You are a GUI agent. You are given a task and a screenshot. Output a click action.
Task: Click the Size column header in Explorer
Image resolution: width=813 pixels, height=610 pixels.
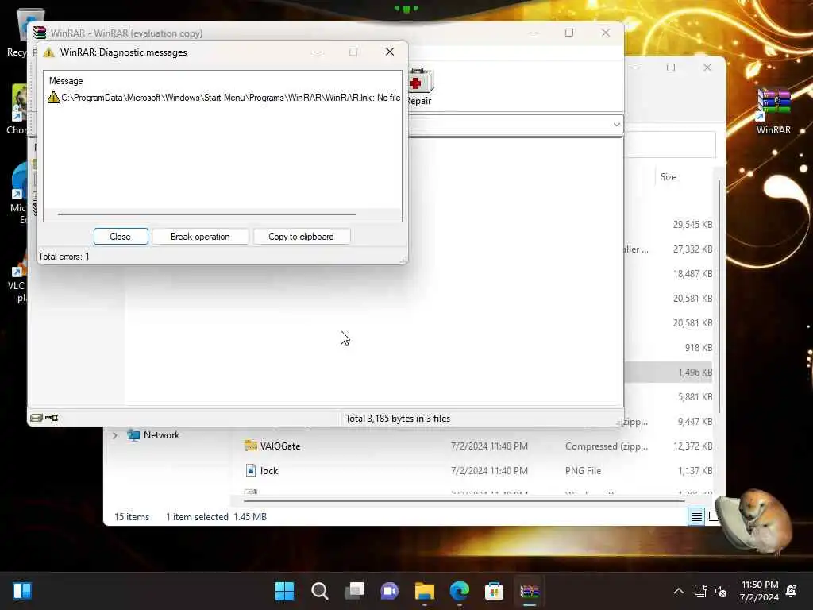click(x=669, y=177)
